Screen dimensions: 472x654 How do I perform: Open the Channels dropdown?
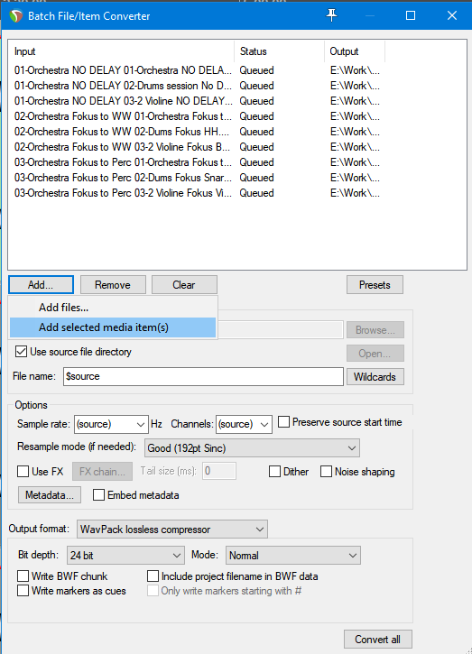[x=244, y=424]
